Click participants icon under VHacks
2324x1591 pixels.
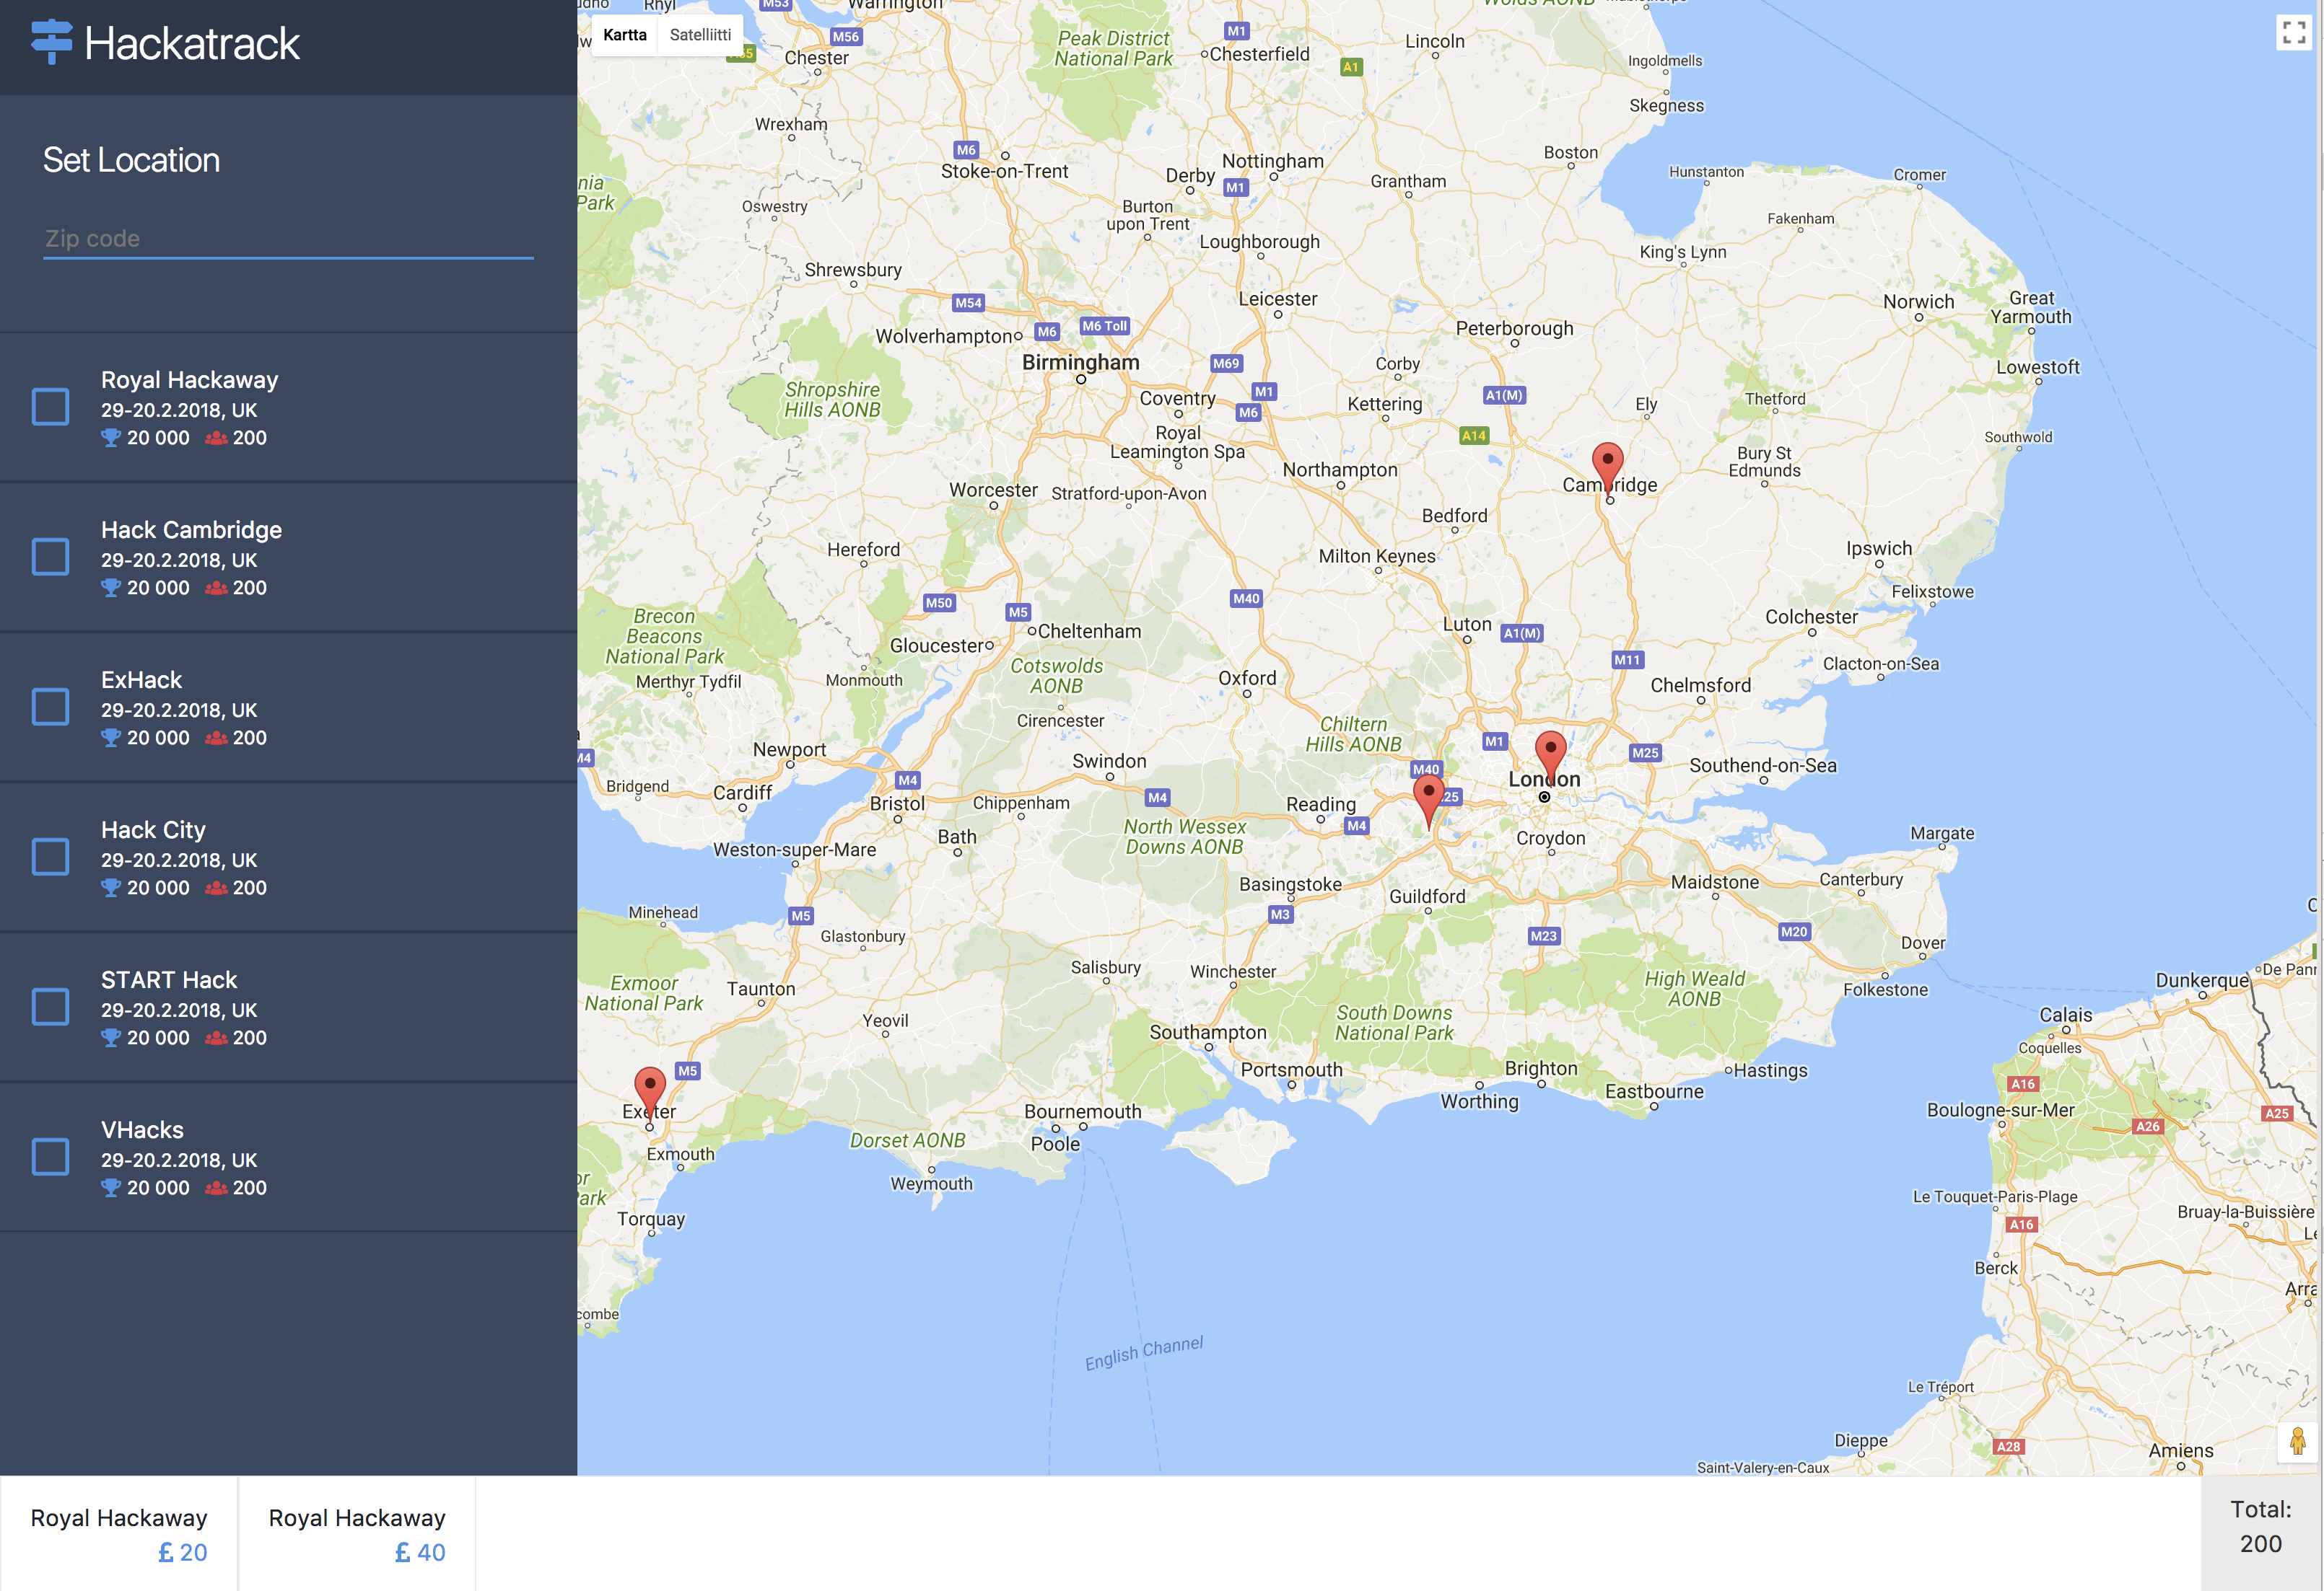(x=216, y=1189)
